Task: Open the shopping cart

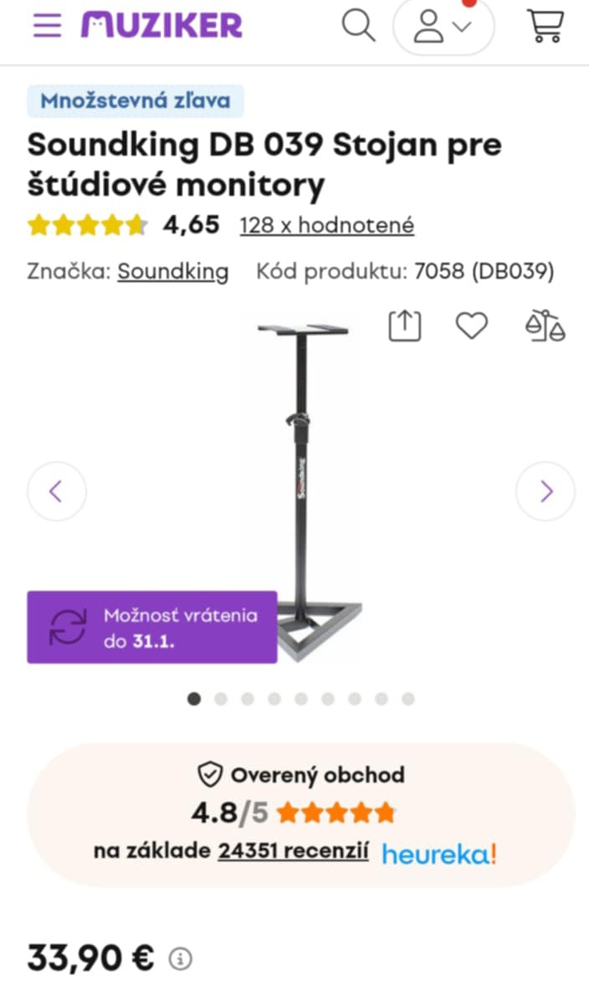Action: pos(545,26)
